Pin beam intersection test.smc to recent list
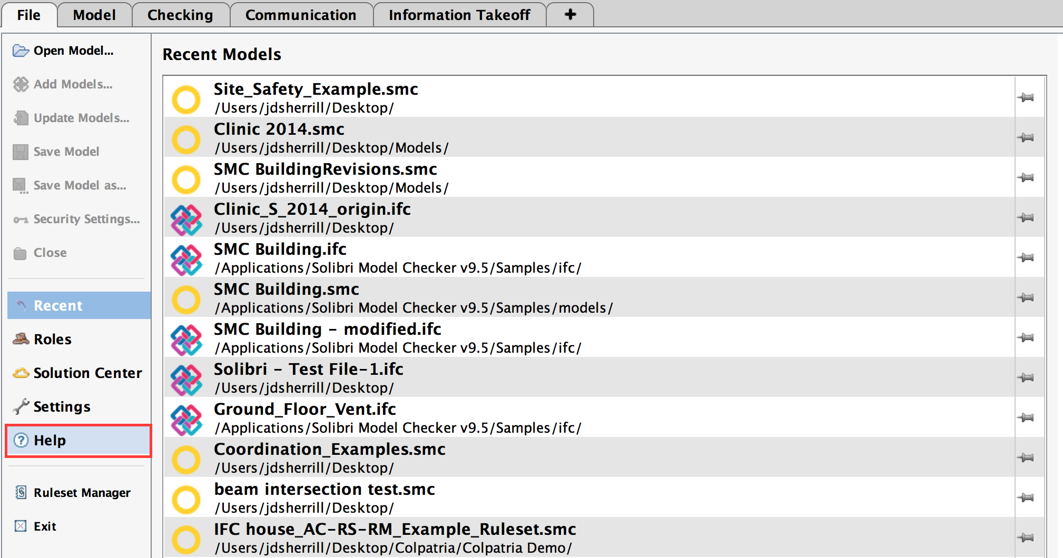Image resolution: width=1063 pixels, height=558 pixels. pos(1026,497)
